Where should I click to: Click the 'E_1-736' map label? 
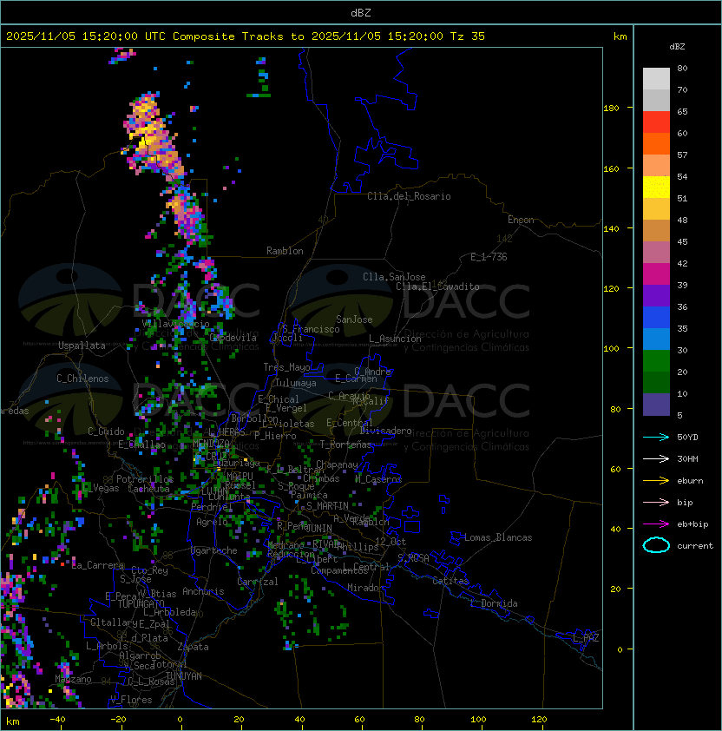point(489,257)
